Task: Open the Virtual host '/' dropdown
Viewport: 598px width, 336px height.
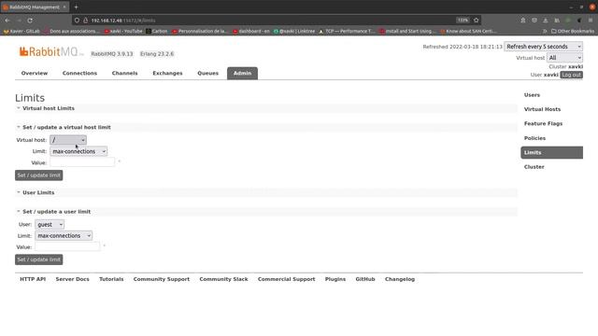Action: click(68, 140)
